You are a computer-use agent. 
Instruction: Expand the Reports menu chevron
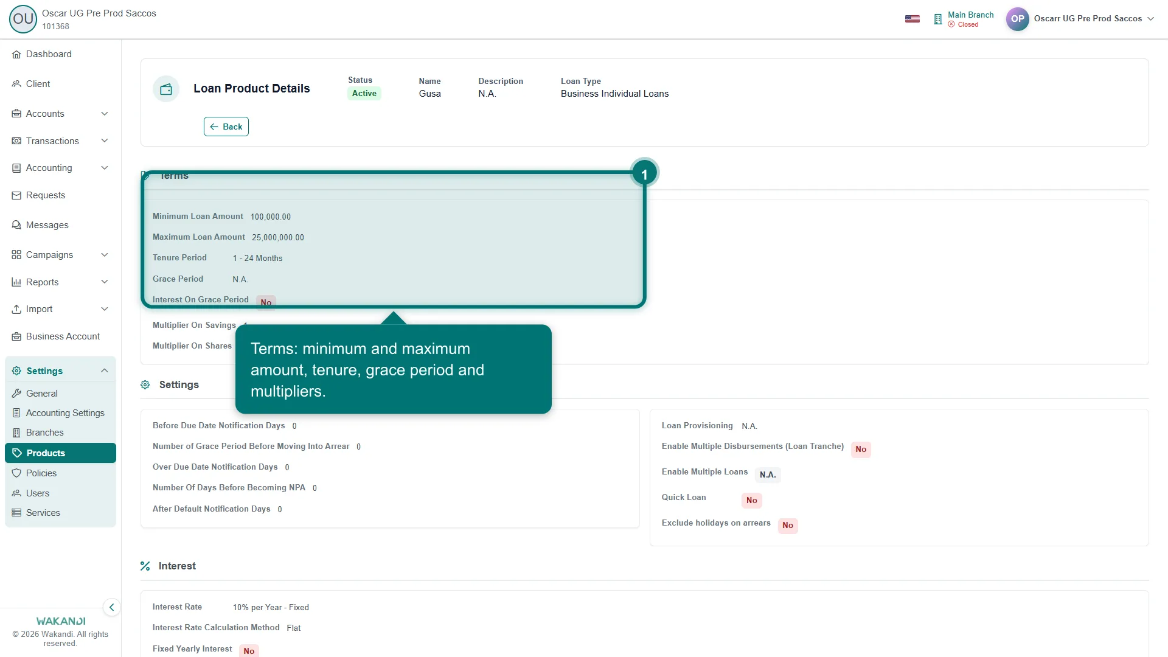coord(105,282)
